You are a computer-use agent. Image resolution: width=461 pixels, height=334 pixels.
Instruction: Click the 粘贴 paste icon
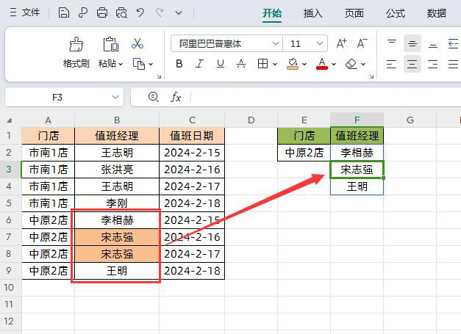click(110, 44)
